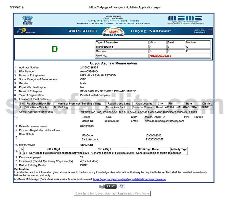Click the gender value Male
This screenshot has height=203, width=225.
83,83
